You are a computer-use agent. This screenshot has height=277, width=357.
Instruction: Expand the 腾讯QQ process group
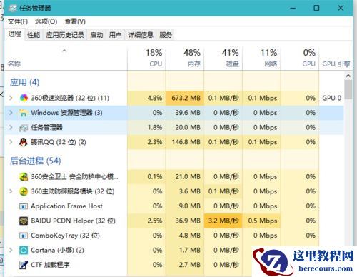point(11,142)
